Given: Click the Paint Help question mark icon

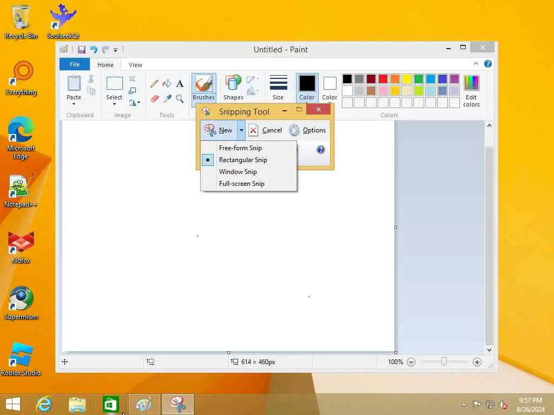Looking at the screenshot, I should (x=488, y=64).
